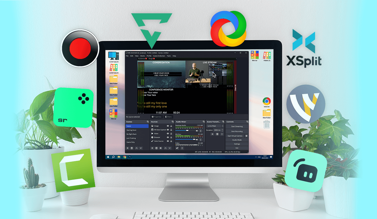
Task: Move source up in Sources panel
Action: [166, 148]
